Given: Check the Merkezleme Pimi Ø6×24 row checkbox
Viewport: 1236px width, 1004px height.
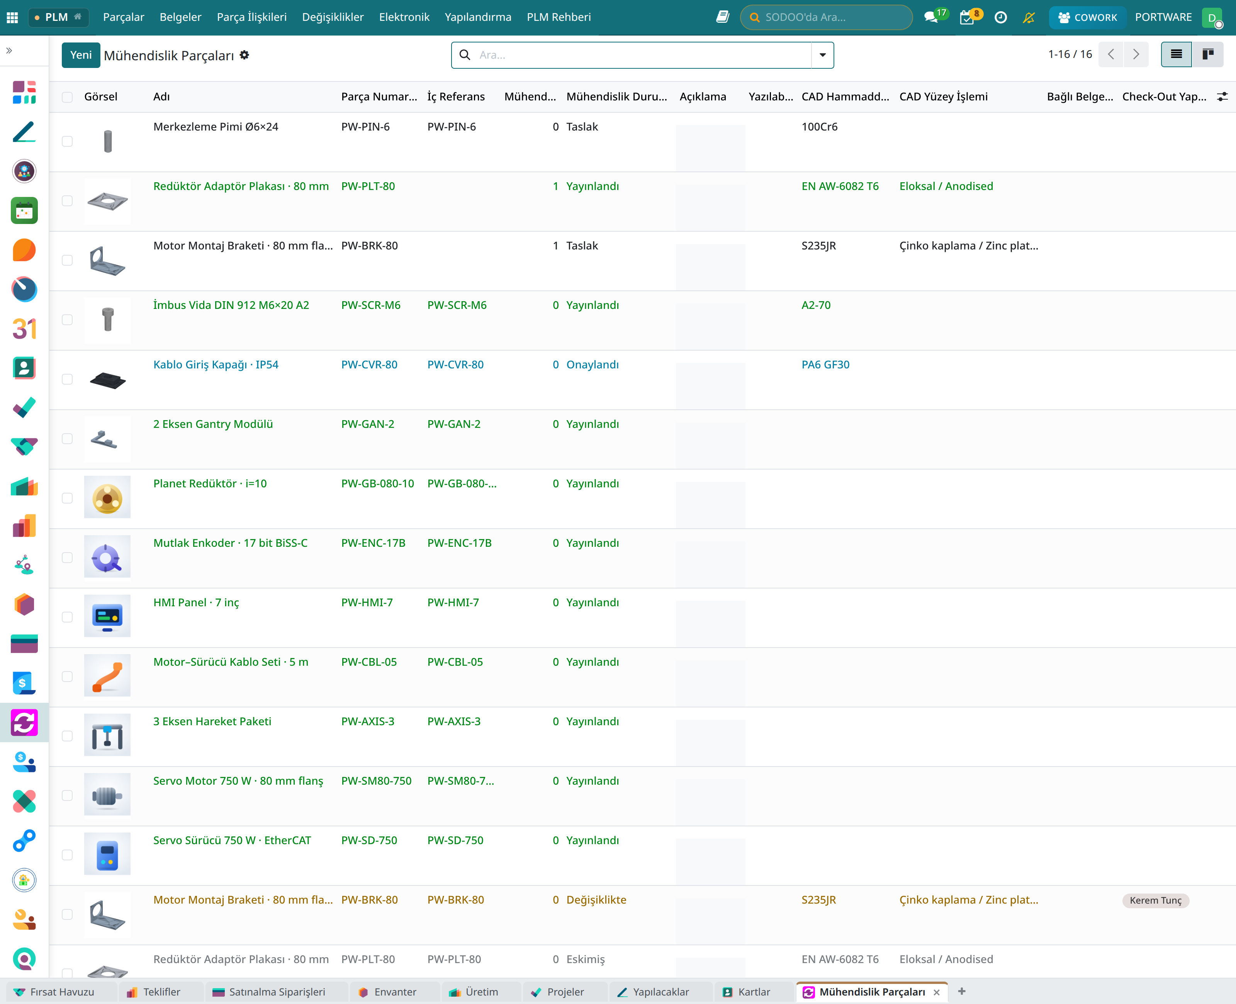Looking at the screenshot, I should (x=67, y=142).
